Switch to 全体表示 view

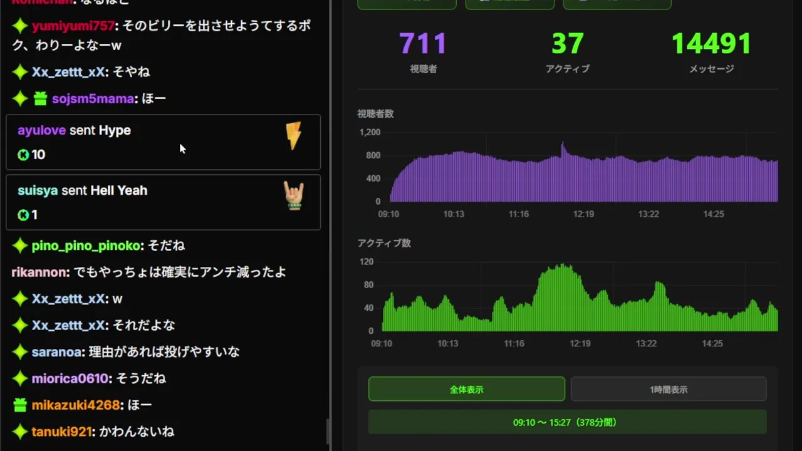pyautogui.click(x=467, y=389)
